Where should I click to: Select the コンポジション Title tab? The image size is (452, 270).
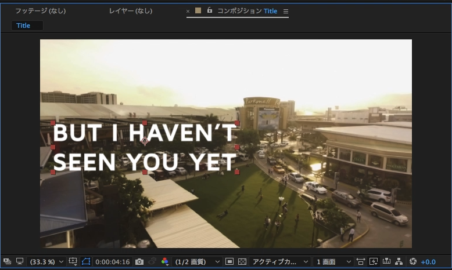(247, 11)
